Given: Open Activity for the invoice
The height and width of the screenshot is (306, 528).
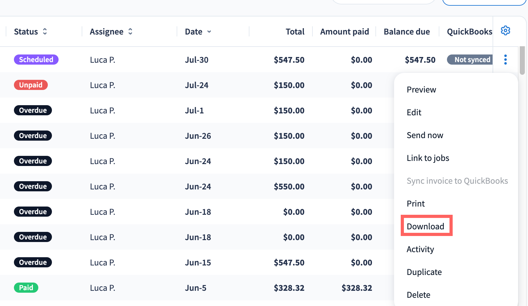Looking at the screenshot, I should [420, 249].
